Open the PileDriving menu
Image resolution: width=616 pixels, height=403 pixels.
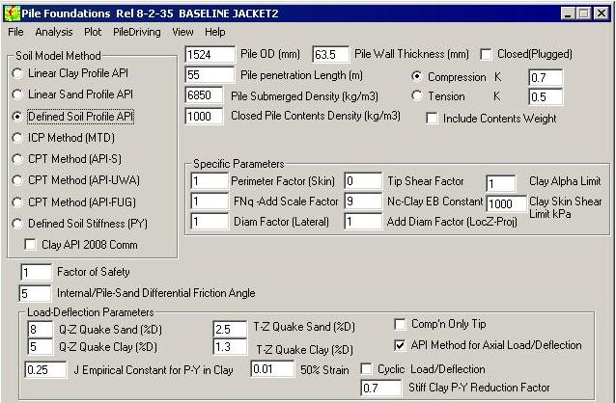[x=137, y=32]
